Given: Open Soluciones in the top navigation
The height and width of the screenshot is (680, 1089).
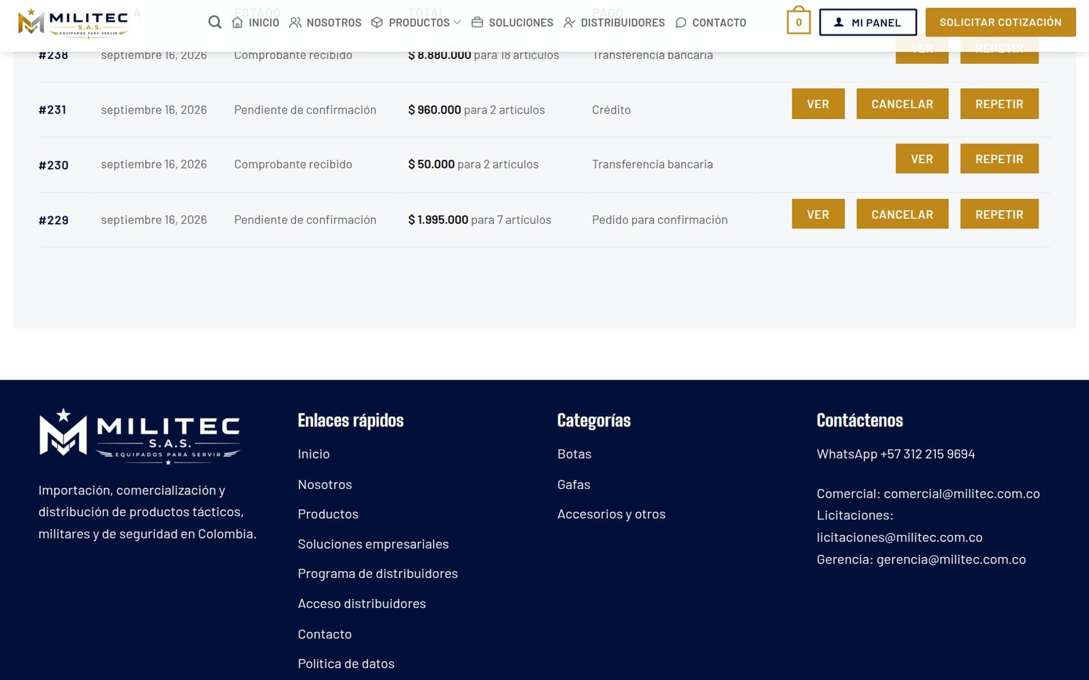Looking at the screenshot, I should point(513,22).
